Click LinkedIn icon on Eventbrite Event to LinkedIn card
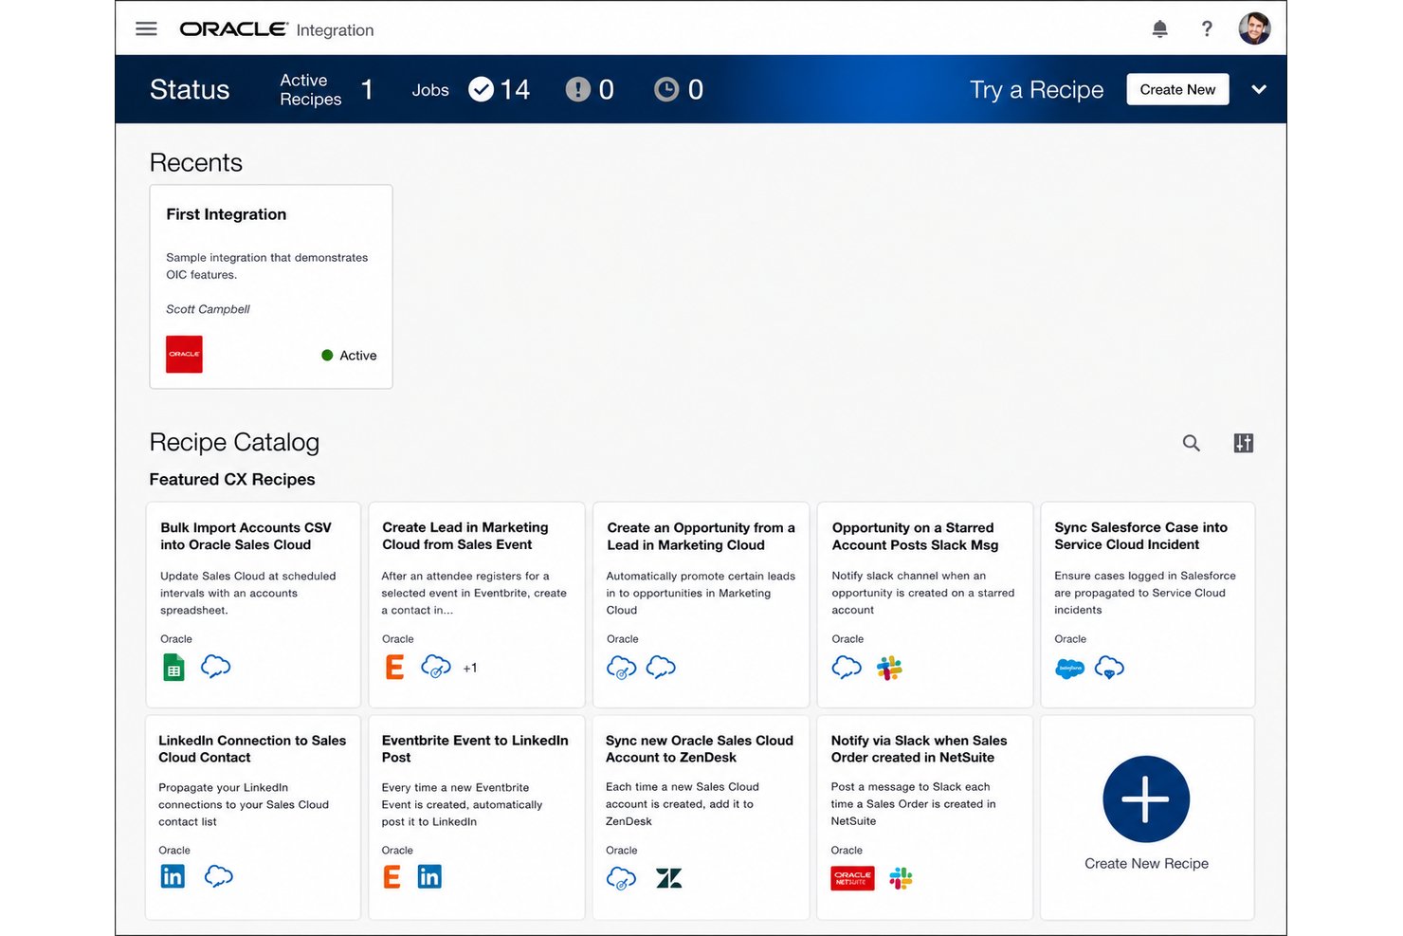The width and height of the screenshot is (1403, 936). tap(429, 876)
